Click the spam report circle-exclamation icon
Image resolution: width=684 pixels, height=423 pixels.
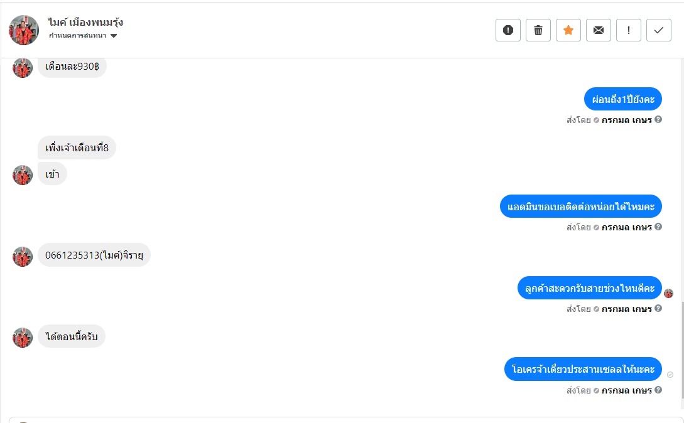(x=508, y=30)
